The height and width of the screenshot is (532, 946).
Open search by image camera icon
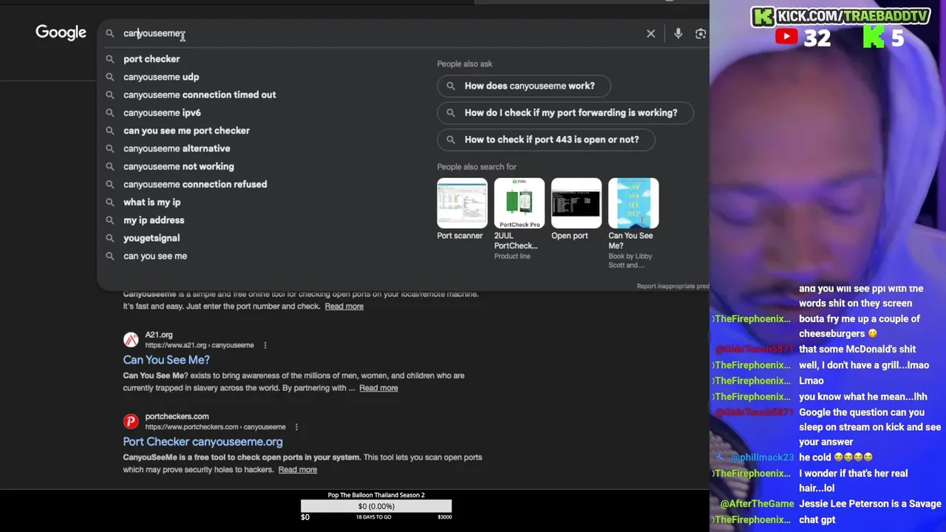[701, 33]
